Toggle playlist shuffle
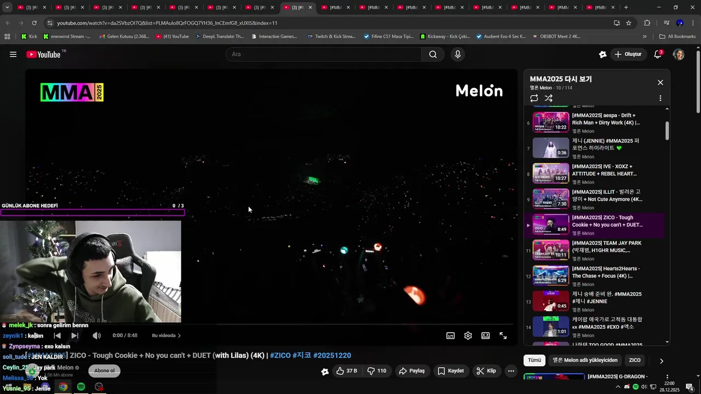This screenshot has height=394, width=701. click(549, 98)
